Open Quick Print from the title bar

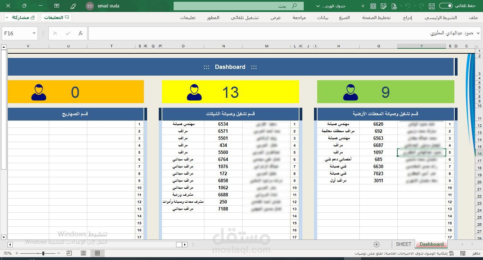click(x=395, y=6)
